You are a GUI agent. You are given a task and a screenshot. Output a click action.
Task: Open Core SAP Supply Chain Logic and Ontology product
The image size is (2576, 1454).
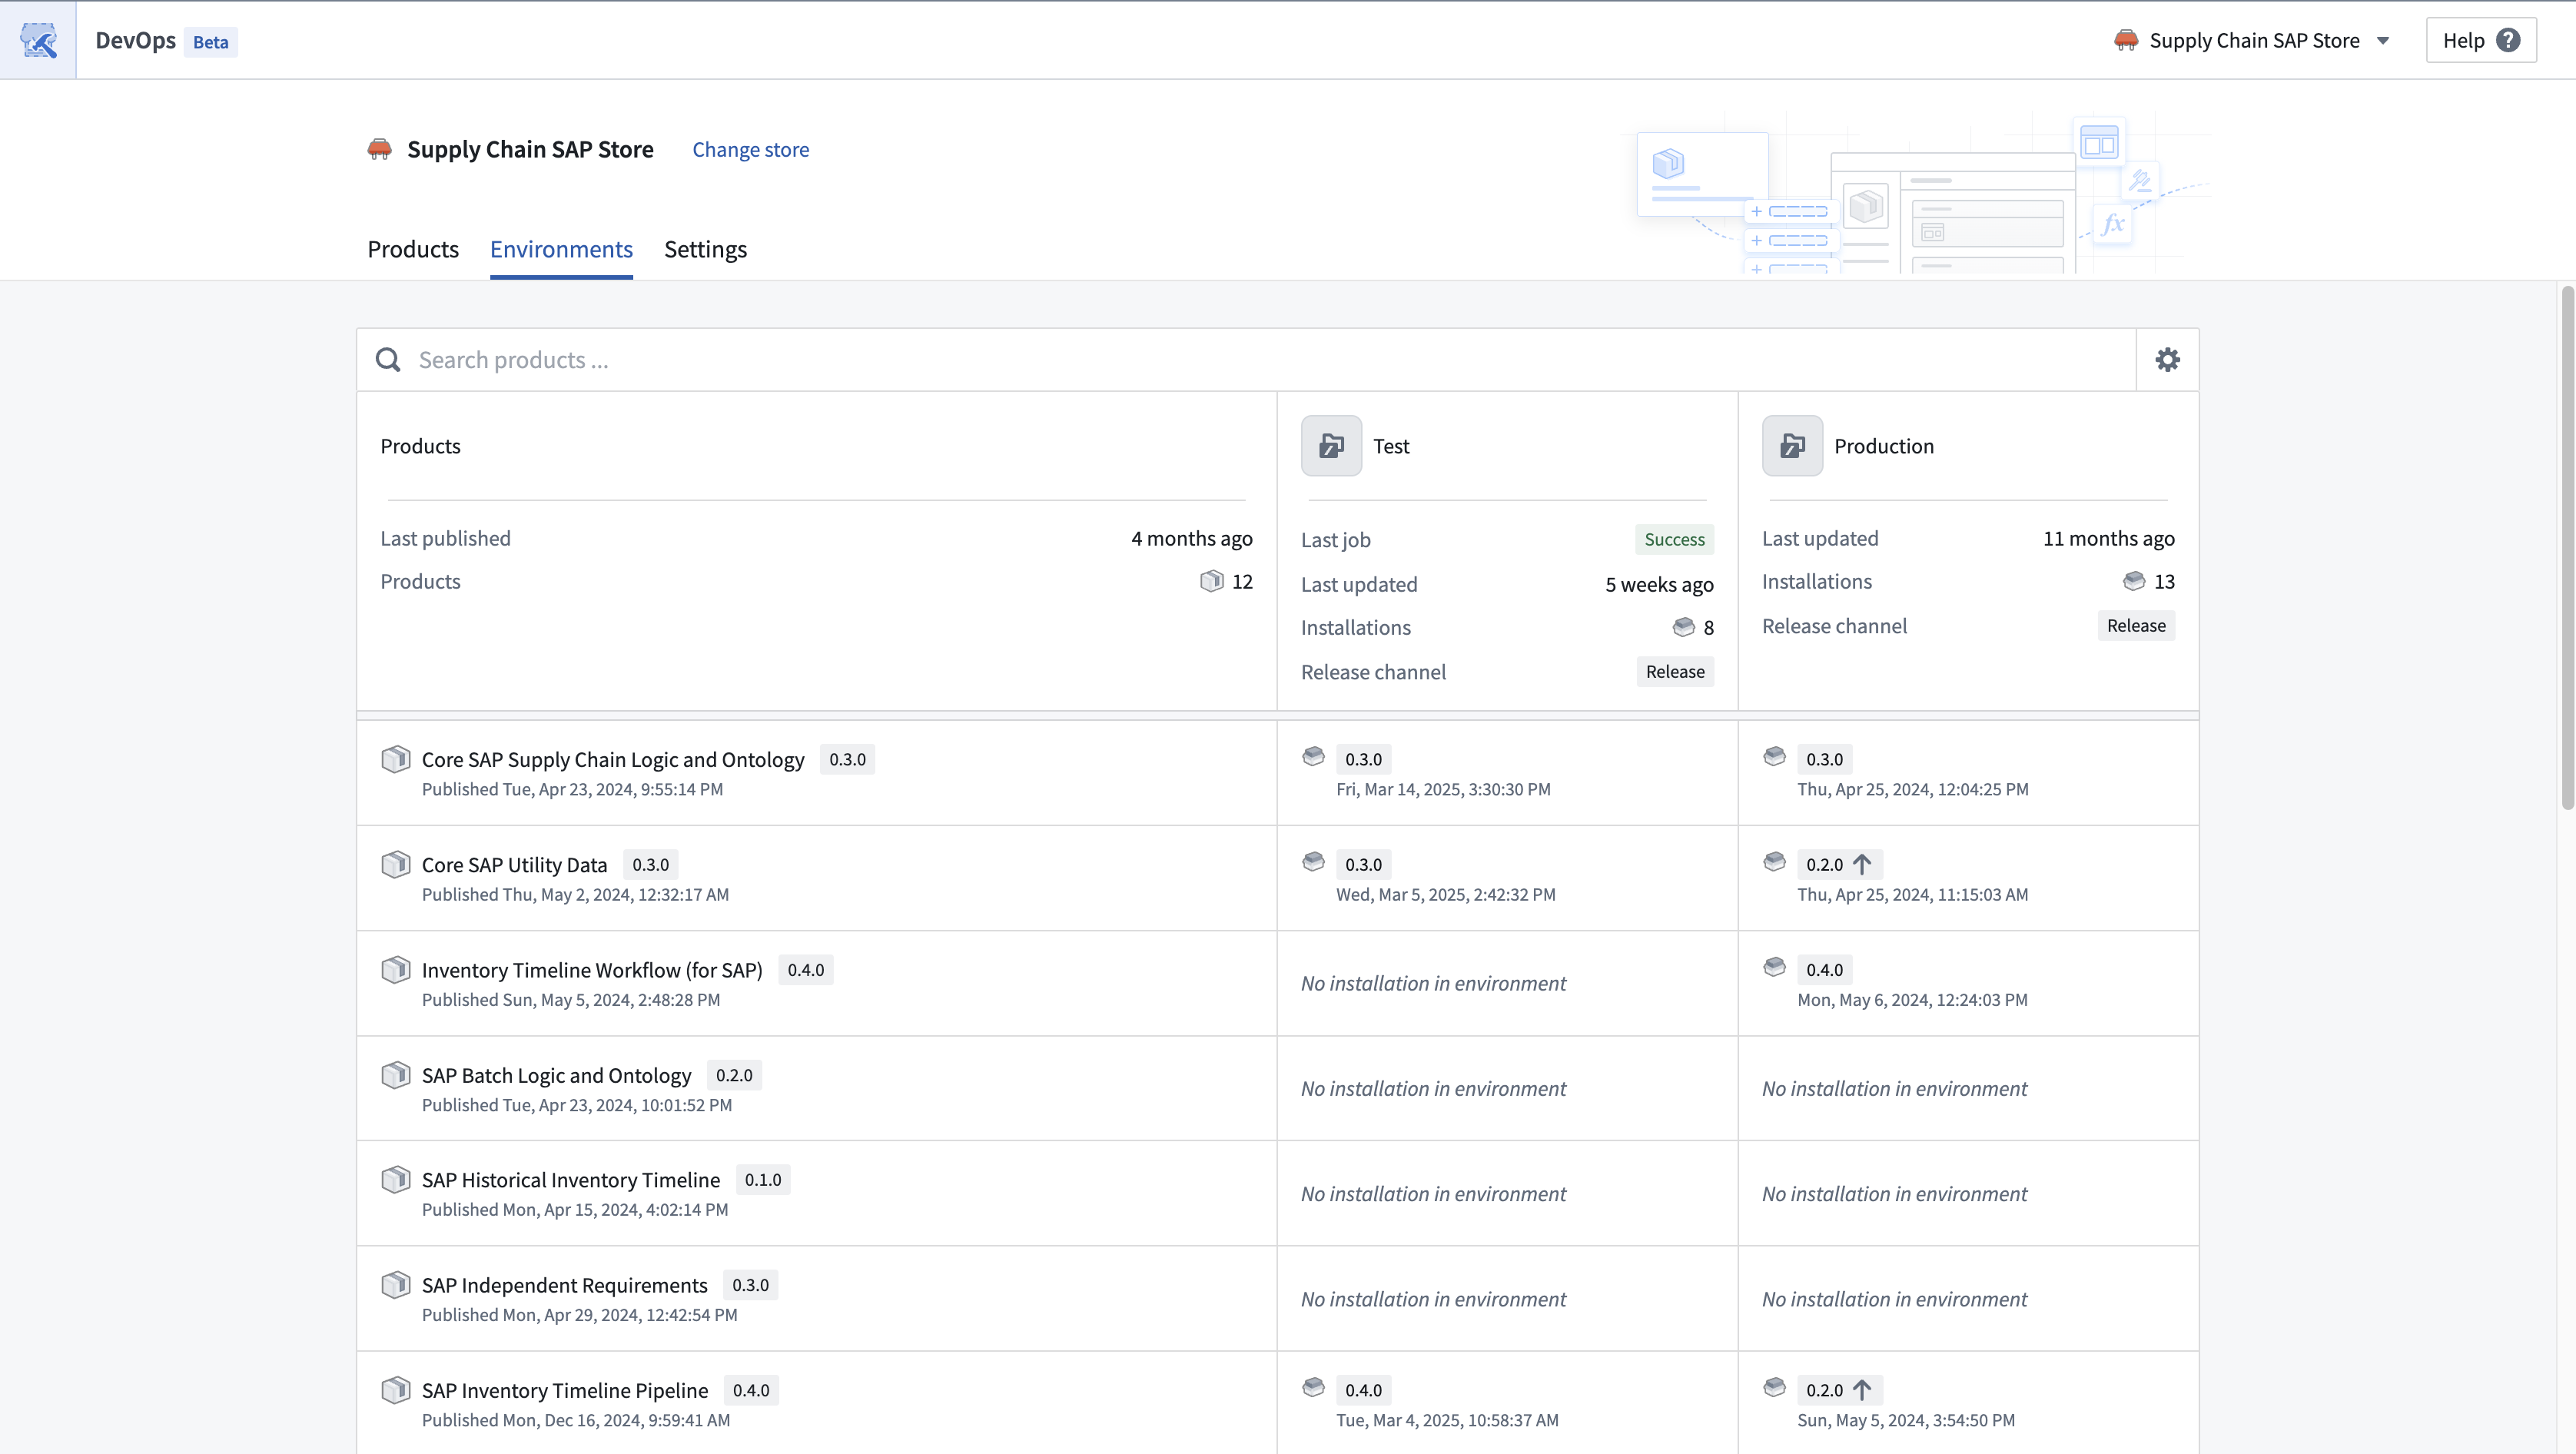tap(612, 759)
